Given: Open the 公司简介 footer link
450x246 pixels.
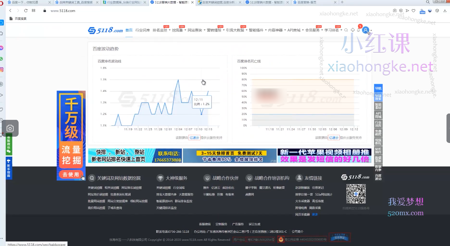Looking at the screenshot, I should tap(297, 232).
